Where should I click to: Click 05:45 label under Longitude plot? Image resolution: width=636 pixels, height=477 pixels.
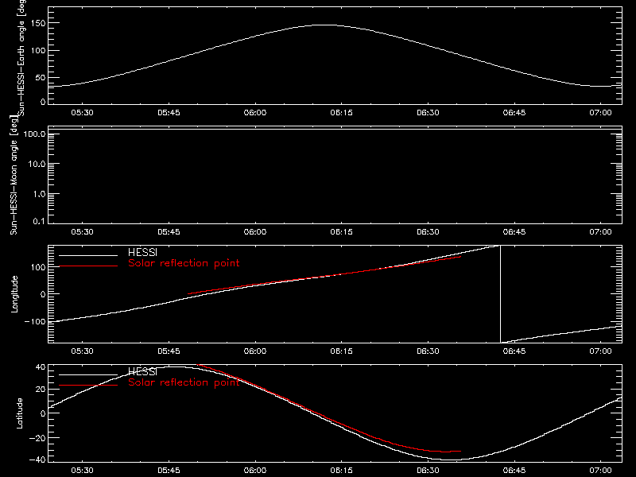[169, 351]
